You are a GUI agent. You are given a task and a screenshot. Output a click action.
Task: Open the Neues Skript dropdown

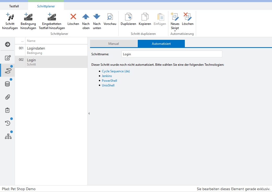pos(175,31)
